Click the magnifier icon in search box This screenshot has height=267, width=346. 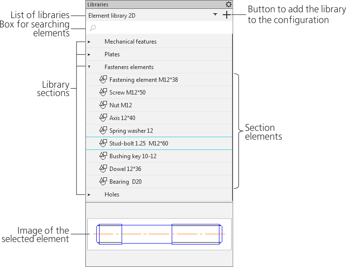pyautogui.click(x=93, y=28)
